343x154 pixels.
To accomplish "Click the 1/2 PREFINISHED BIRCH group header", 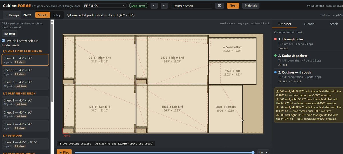I will 19,94.
